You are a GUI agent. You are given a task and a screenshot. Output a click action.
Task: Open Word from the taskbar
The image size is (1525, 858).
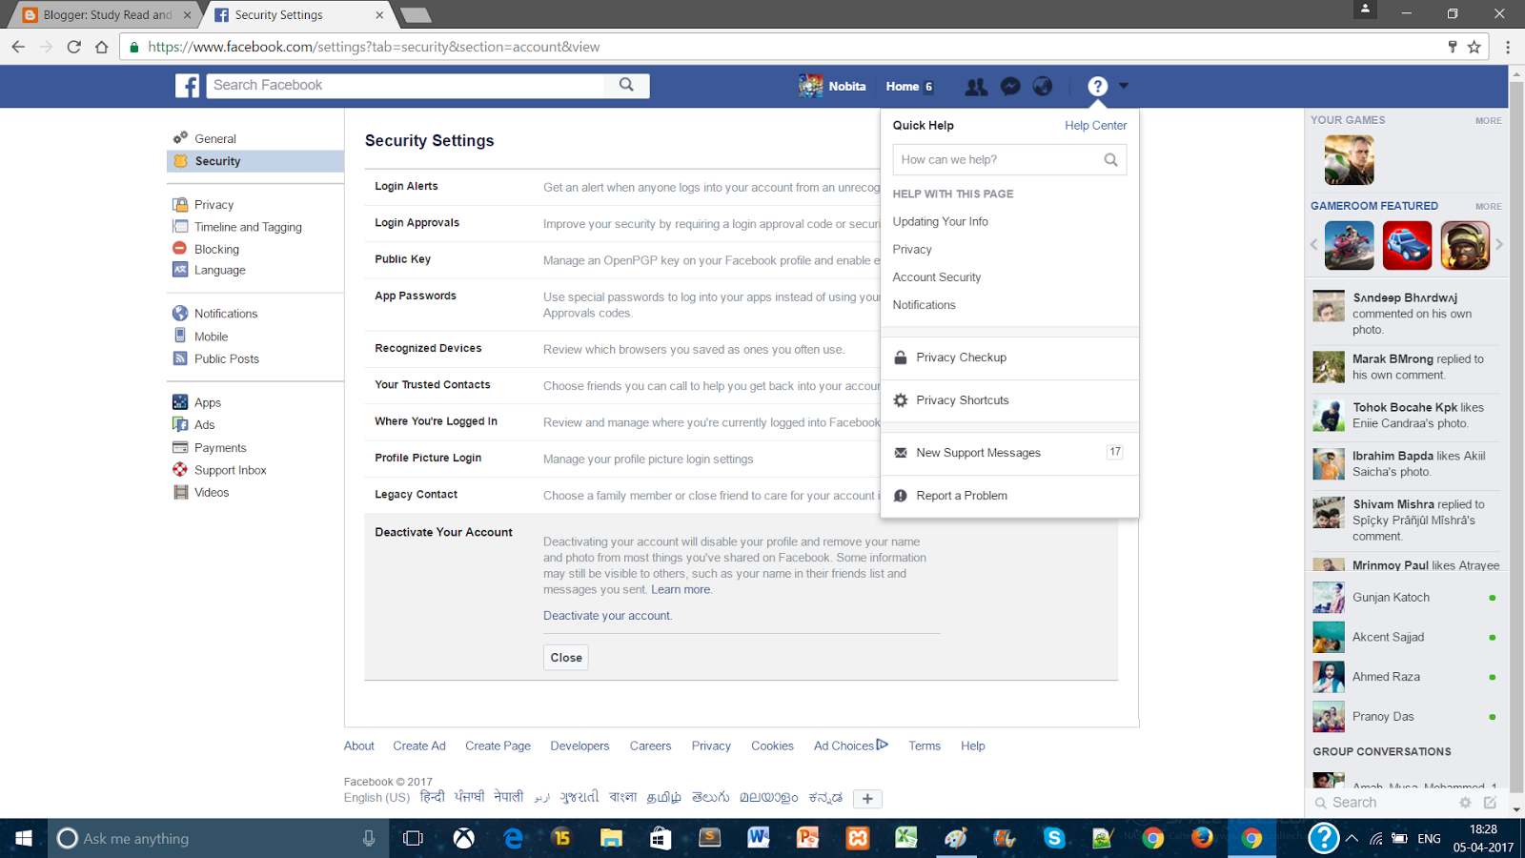[x=759, y=838]
